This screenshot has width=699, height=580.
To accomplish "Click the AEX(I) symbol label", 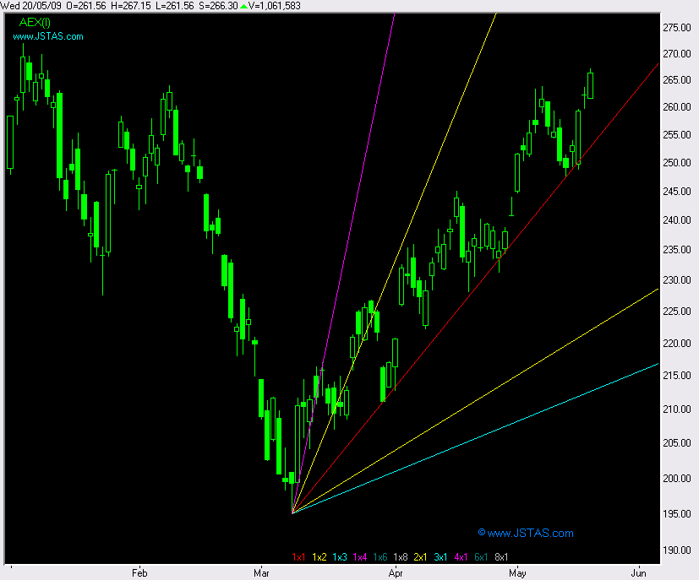I will 35,23.
